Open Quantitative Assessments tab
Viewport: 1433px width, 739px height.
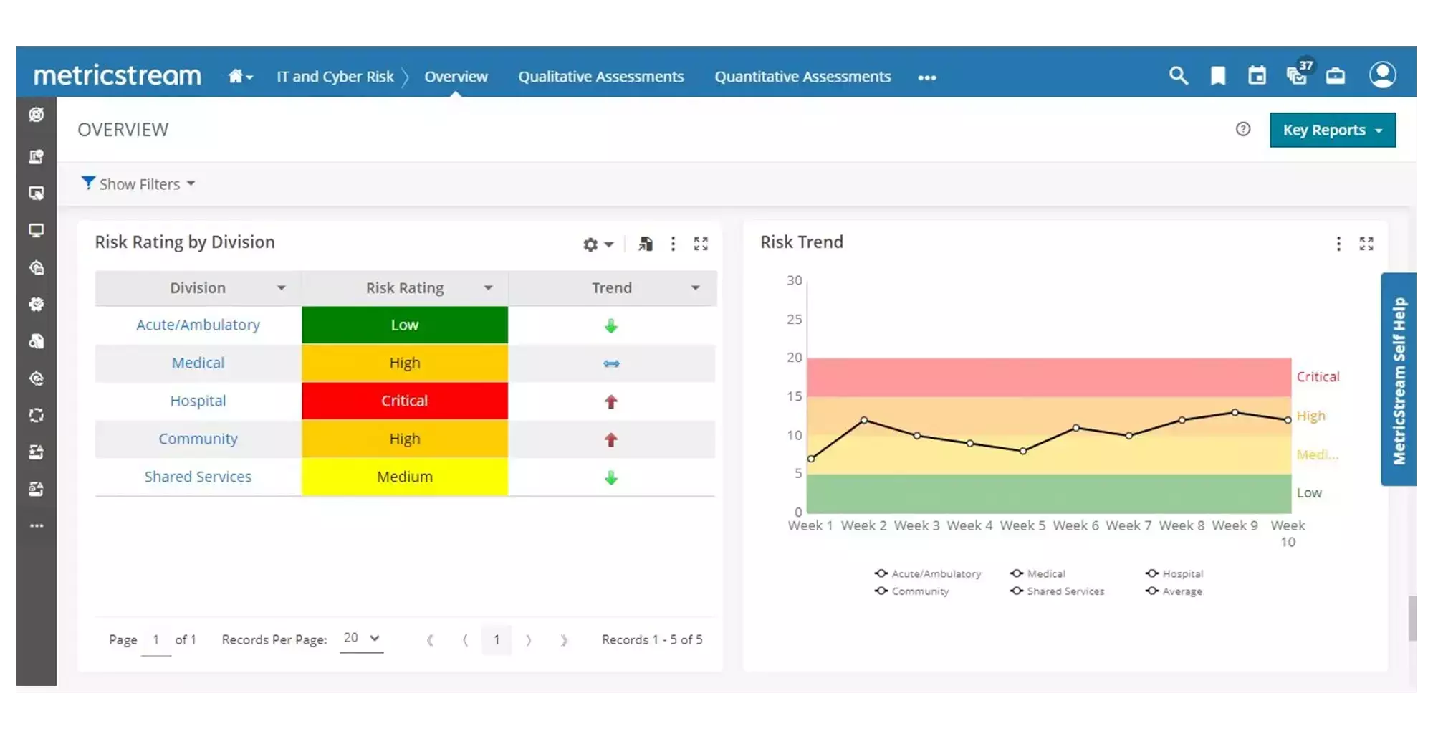[802, 76]
